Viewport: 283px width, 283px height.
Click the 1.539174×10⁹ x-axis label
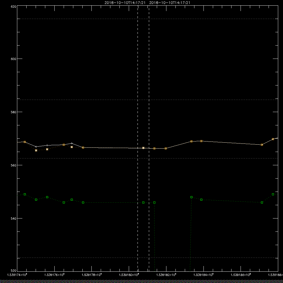point(17,275)
